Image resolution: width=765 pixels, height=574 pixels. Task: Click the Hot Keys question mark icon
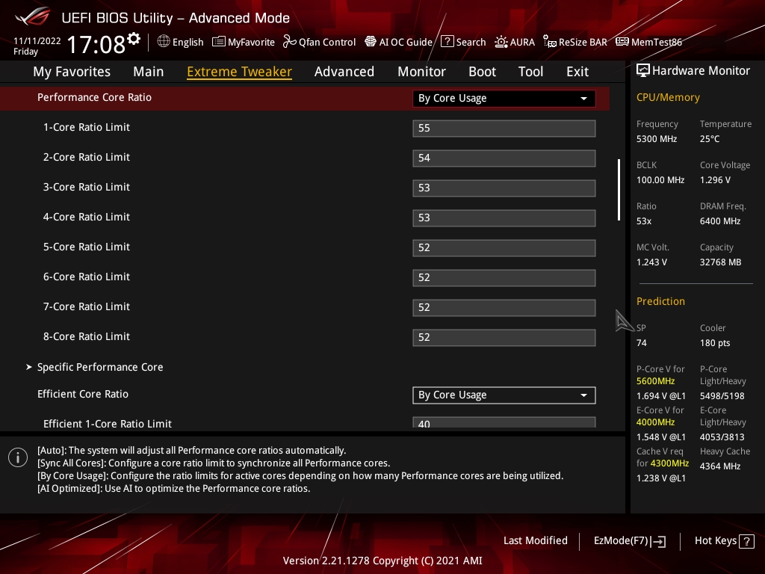coord(746,541)
